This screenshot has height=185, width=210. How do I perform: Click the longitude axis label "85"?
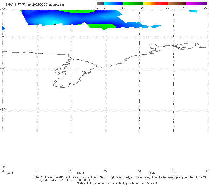point(173,171)
